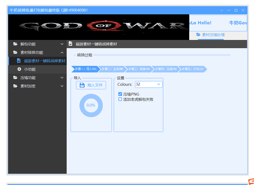Uncheck the 压缩PNG checkbox

[x=120, y=94]
